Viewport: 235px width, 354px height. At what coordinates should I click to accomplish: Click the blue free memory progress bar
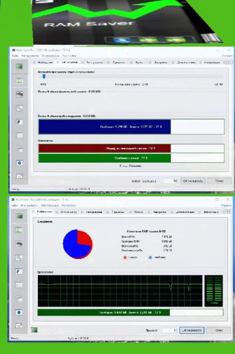click(x=132, y=127)
